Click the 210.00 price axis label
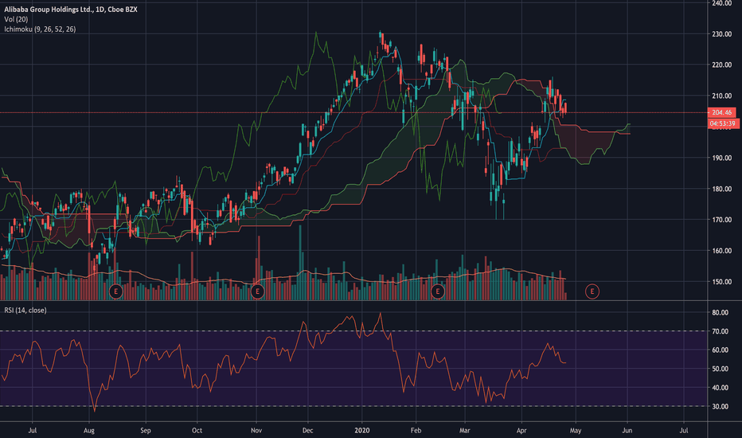Image resolution: width=742 pixels, height=438 pixels. click(x=721, y=96)
